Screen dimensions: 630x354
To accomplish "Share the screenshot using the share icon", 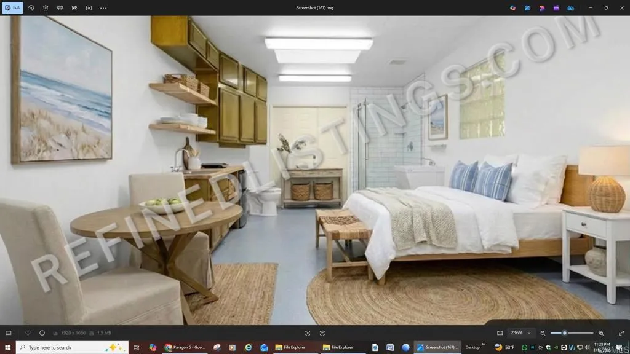I will (74, 8).
